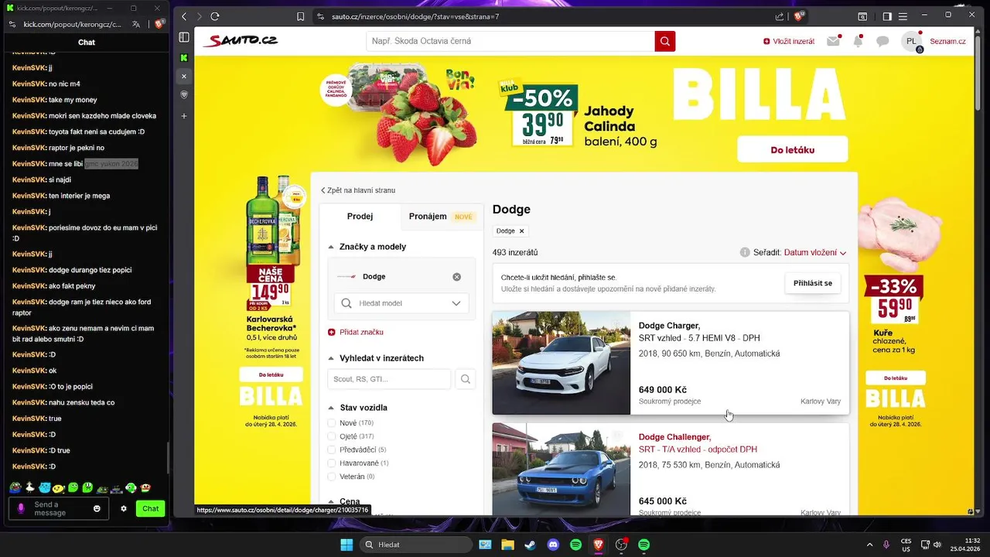The height and width of the screenshot is (557, 990).
Task: Click the sauto.cz address bar URL
Action: point(415,16)
